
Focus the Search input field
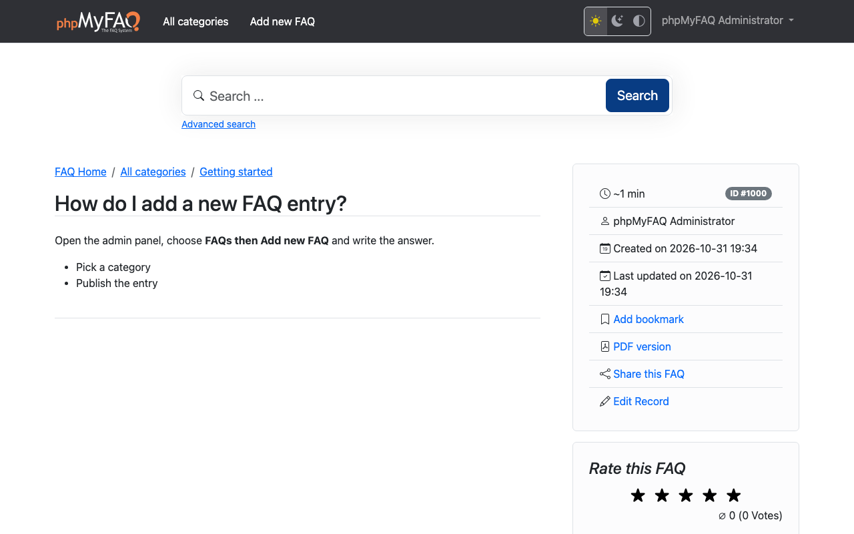[x=405, y=95]
